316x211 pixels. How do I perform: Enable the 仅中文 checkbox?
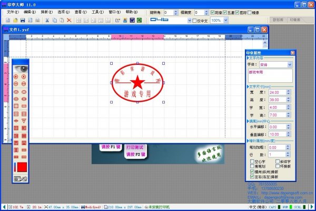coord(194,21)
